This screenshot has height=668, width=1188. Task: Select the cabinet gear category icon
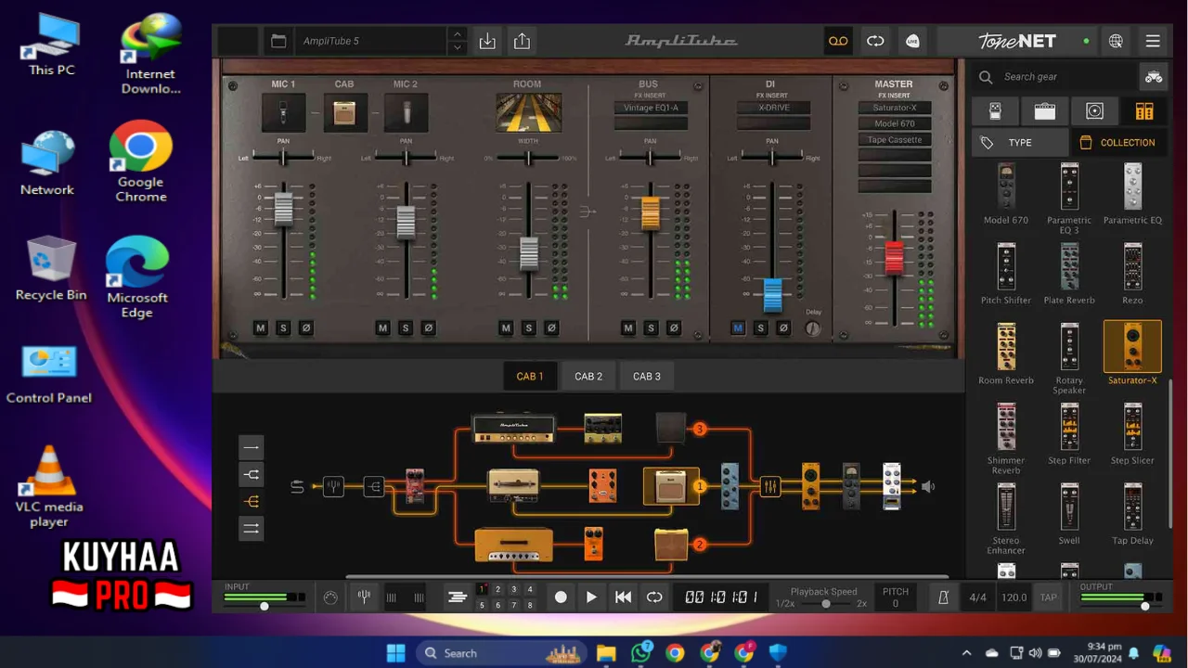click(x=1095, y=111)
